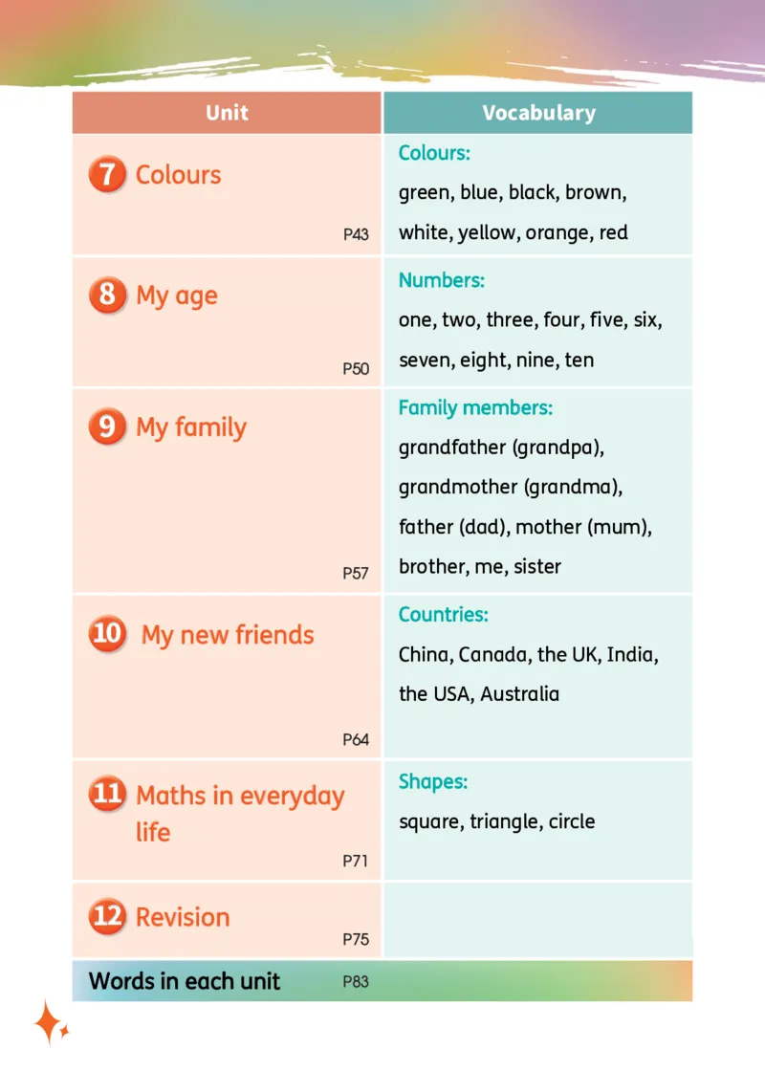Click the Family members heading

(475, 407)
